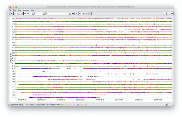Open plot options gear icon

click(x=172, y=13)
